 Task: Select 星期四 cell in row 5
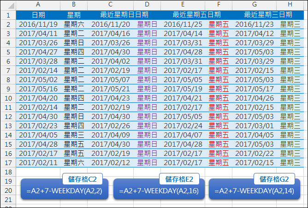[74, 52]
